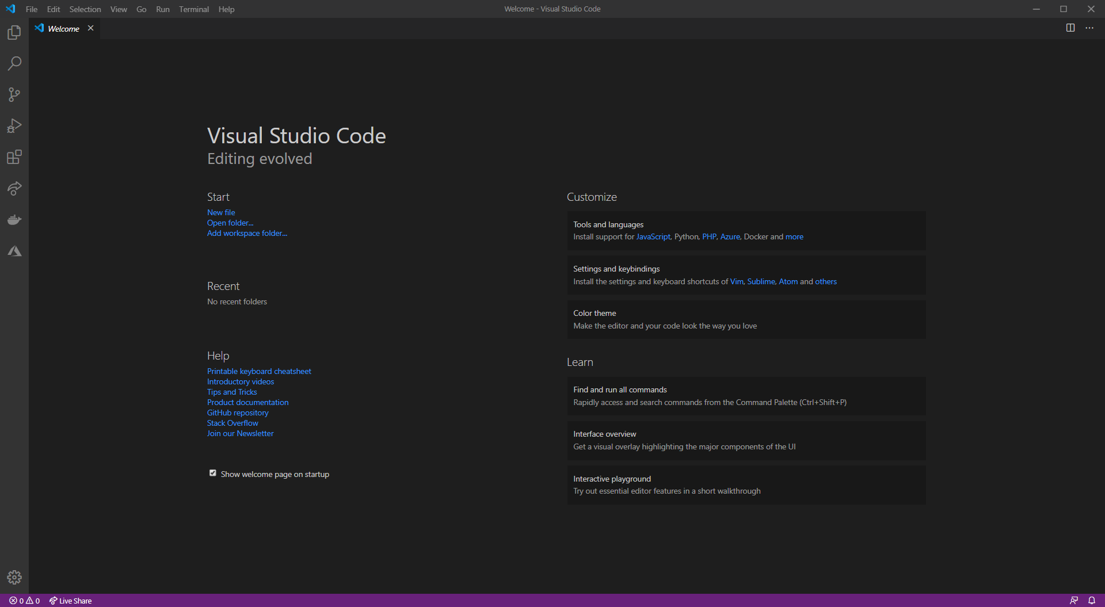Open Problems via the errors and warnings counter
Viewport: 1105px width, 607px height.
tap(25, 600)
